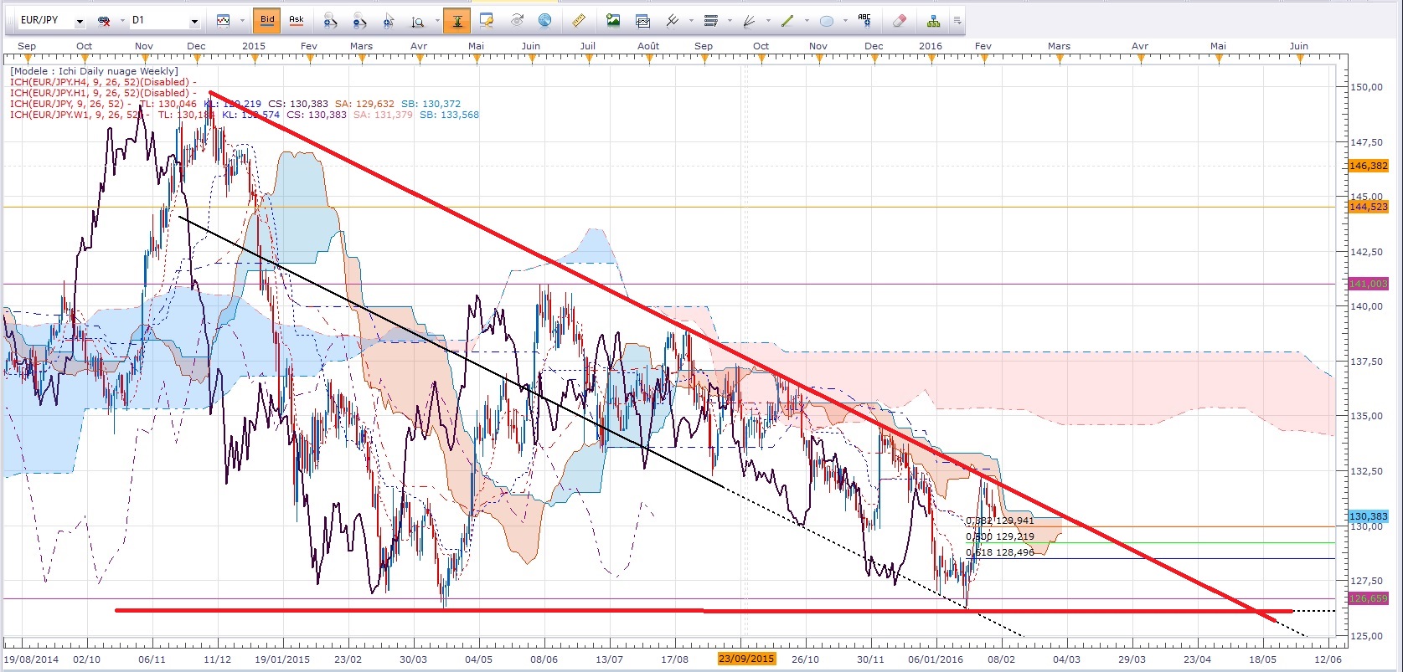This screenshot has height=672, width=1403.
Task: Toggle the Bid price display
Action: 267,20
